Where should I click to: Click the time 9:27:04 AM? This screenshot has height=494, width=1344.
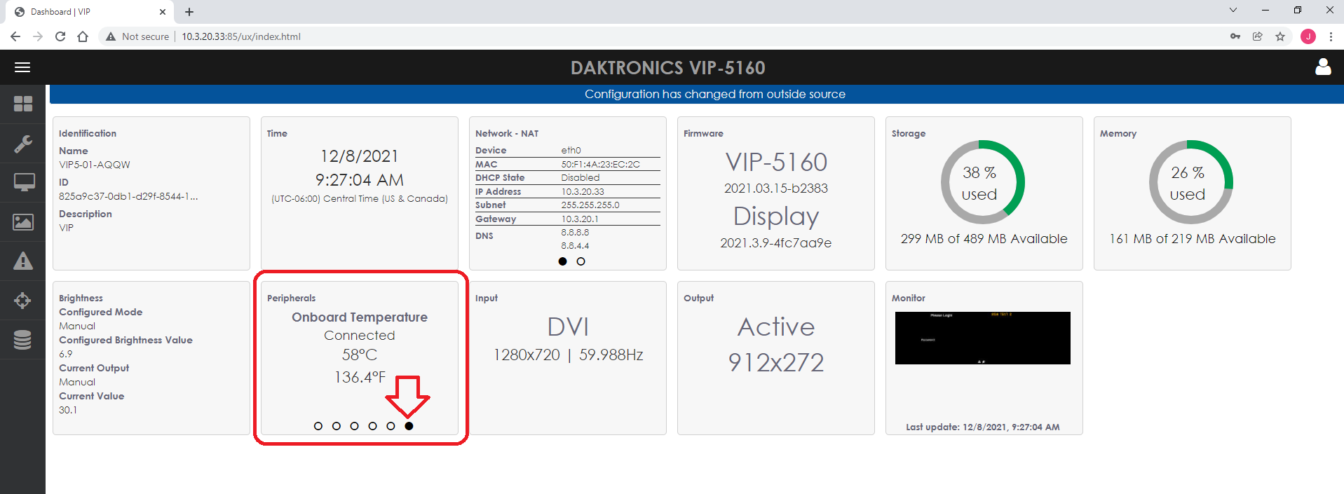click(360, 180)
